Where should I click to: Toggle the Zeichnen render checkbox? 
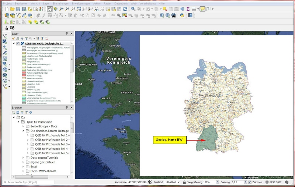point(250,182)
